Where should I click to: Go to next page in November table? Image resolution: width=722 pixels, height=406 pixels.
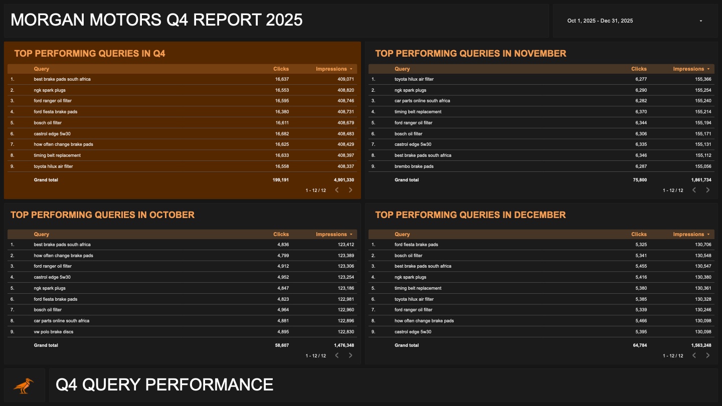point(707,190)
